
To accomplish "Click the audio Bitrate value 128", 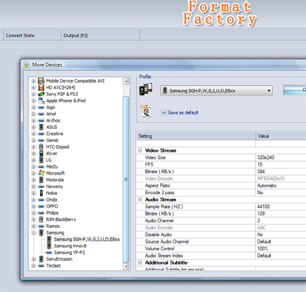I will (261, 214).
